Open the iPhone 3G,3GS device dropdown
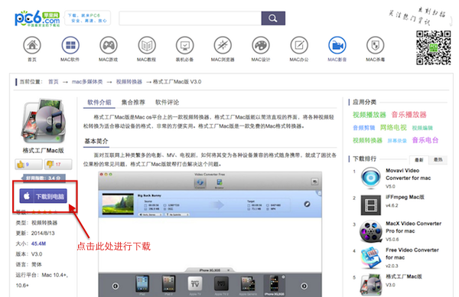This screenshot has width=459, height=297. [210, 270]
